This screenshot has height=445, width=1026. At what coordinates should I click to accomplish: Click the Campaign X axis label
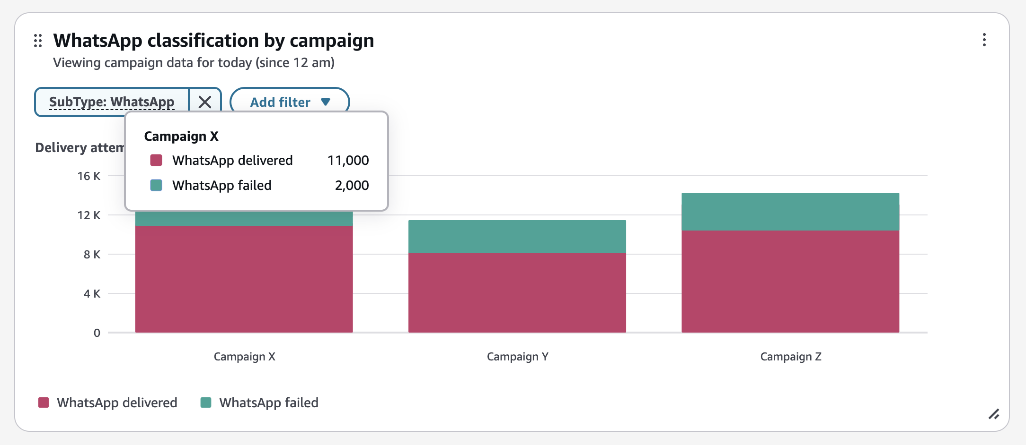point(244,357)
